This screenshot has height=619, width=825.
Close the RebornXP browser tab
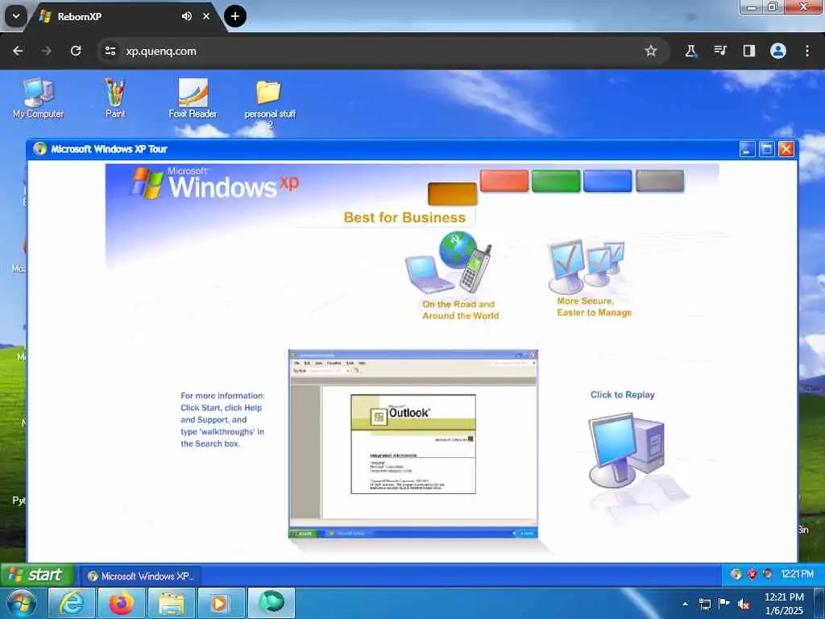pyautogui.click(x=206, y=16)
